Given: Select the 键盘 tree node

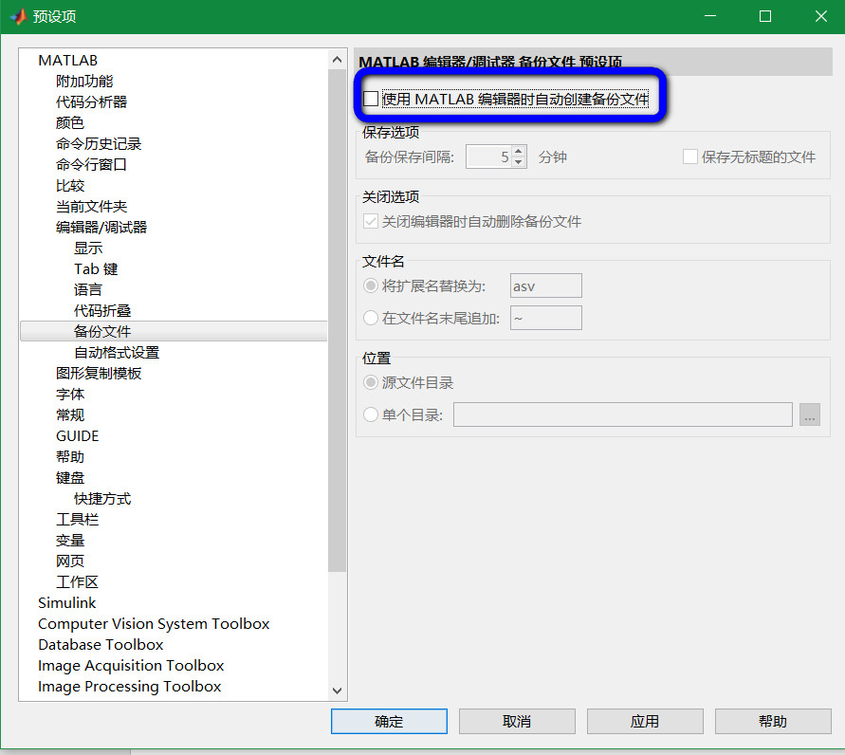Looking at the screenshot, I should pyautogui.click(x=70, y=477).
